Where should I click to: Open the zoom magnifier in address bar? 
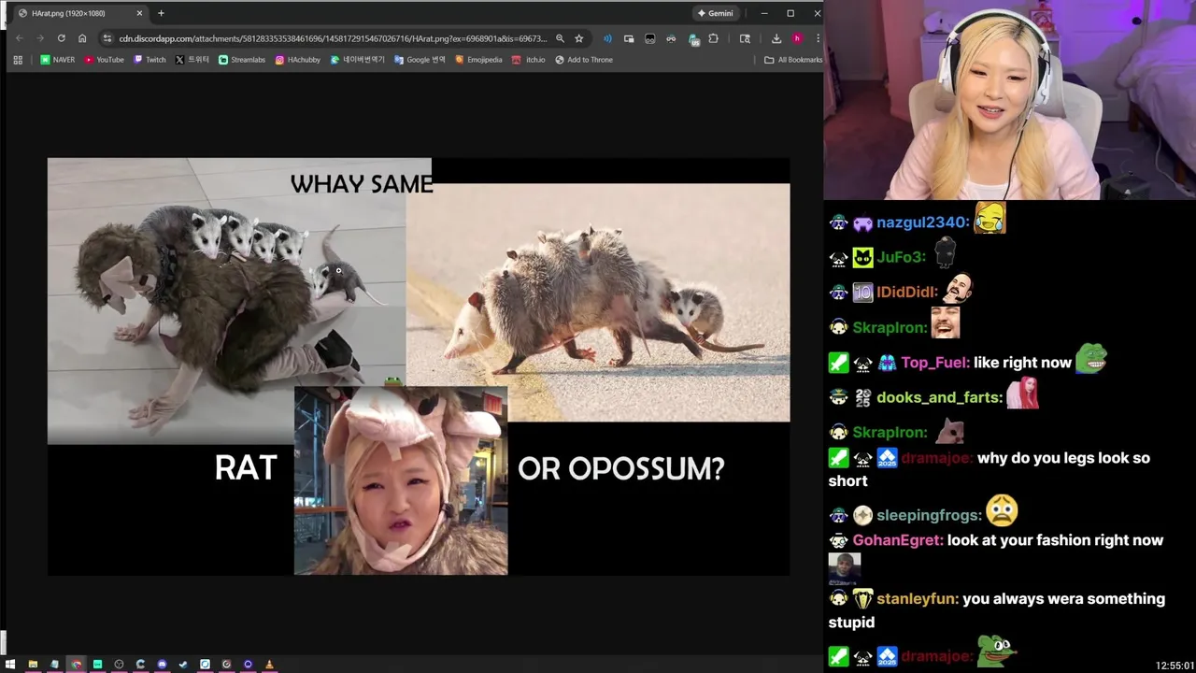click(x=560, y=38)
